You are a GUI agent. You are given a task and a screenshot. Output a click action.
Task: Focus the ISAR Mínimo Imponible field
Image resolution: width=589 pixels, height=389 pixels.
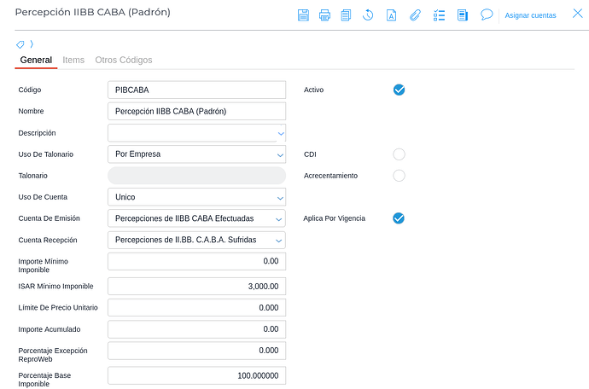[196, 287]
